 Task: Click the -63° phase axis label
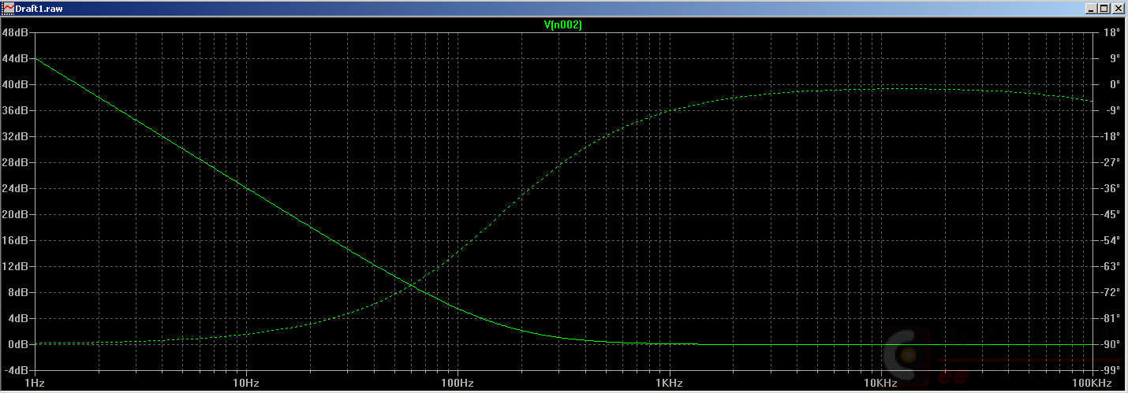1111,266
